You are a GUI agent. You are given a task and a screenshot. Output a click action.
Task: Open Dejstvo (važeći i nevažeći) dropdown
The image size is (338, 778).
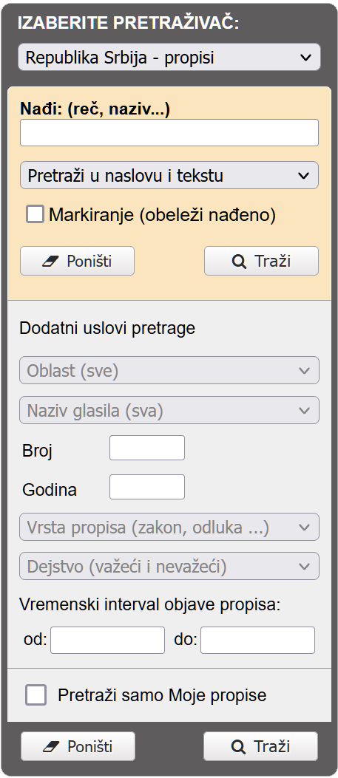pyautogui.click(x=169, y=566)
